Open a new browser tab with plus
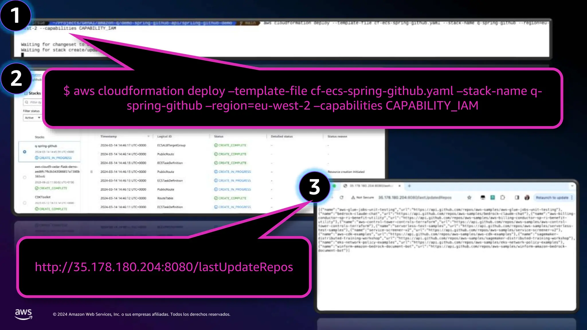The height and width of the screenshot is (330, 587). point(409,186)
